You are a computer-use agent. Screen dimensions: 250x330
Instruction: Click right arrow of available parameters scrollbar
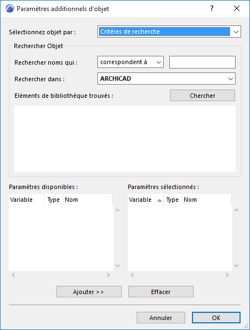tap(108, 275)
